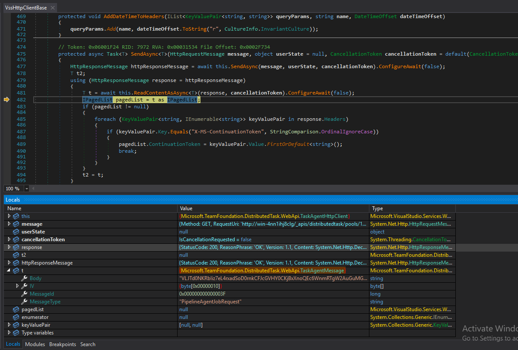Click line number 477 in the gutter

tap(21, 66)
